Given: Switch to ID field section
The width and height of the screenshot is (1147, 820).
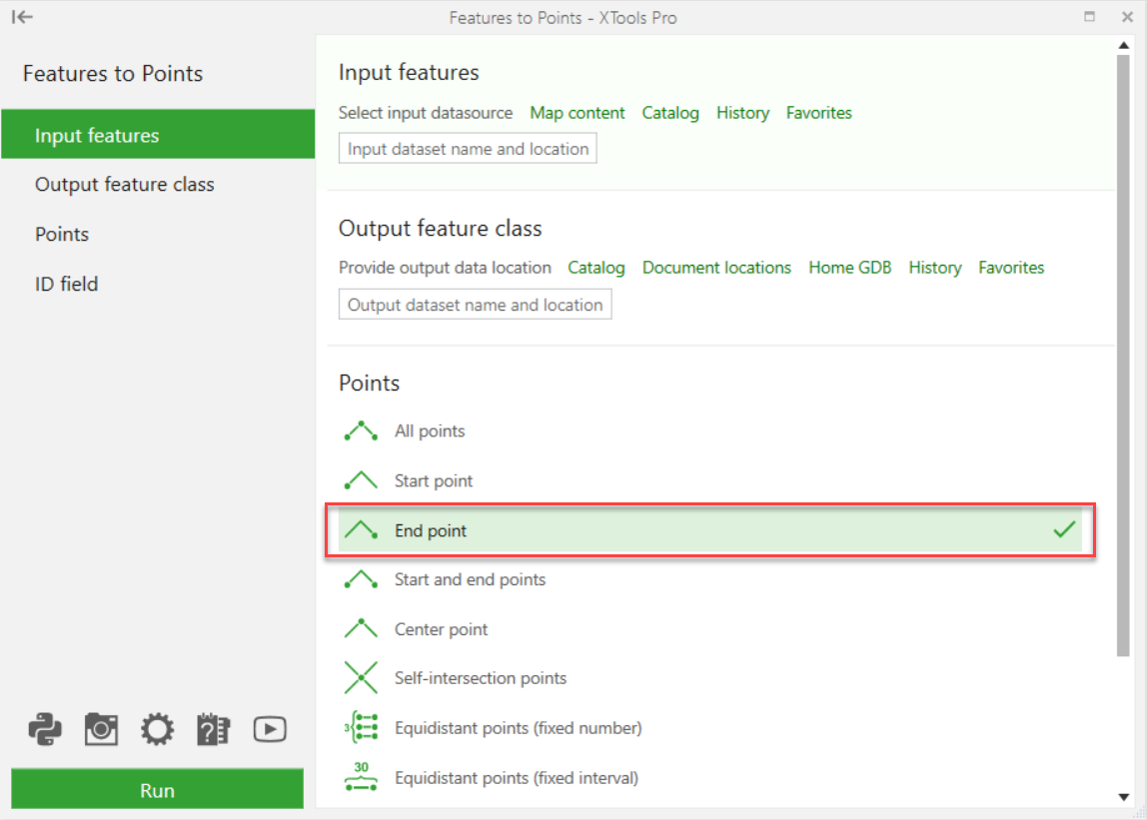Looking at the screenshot, I should pos(67,284).
